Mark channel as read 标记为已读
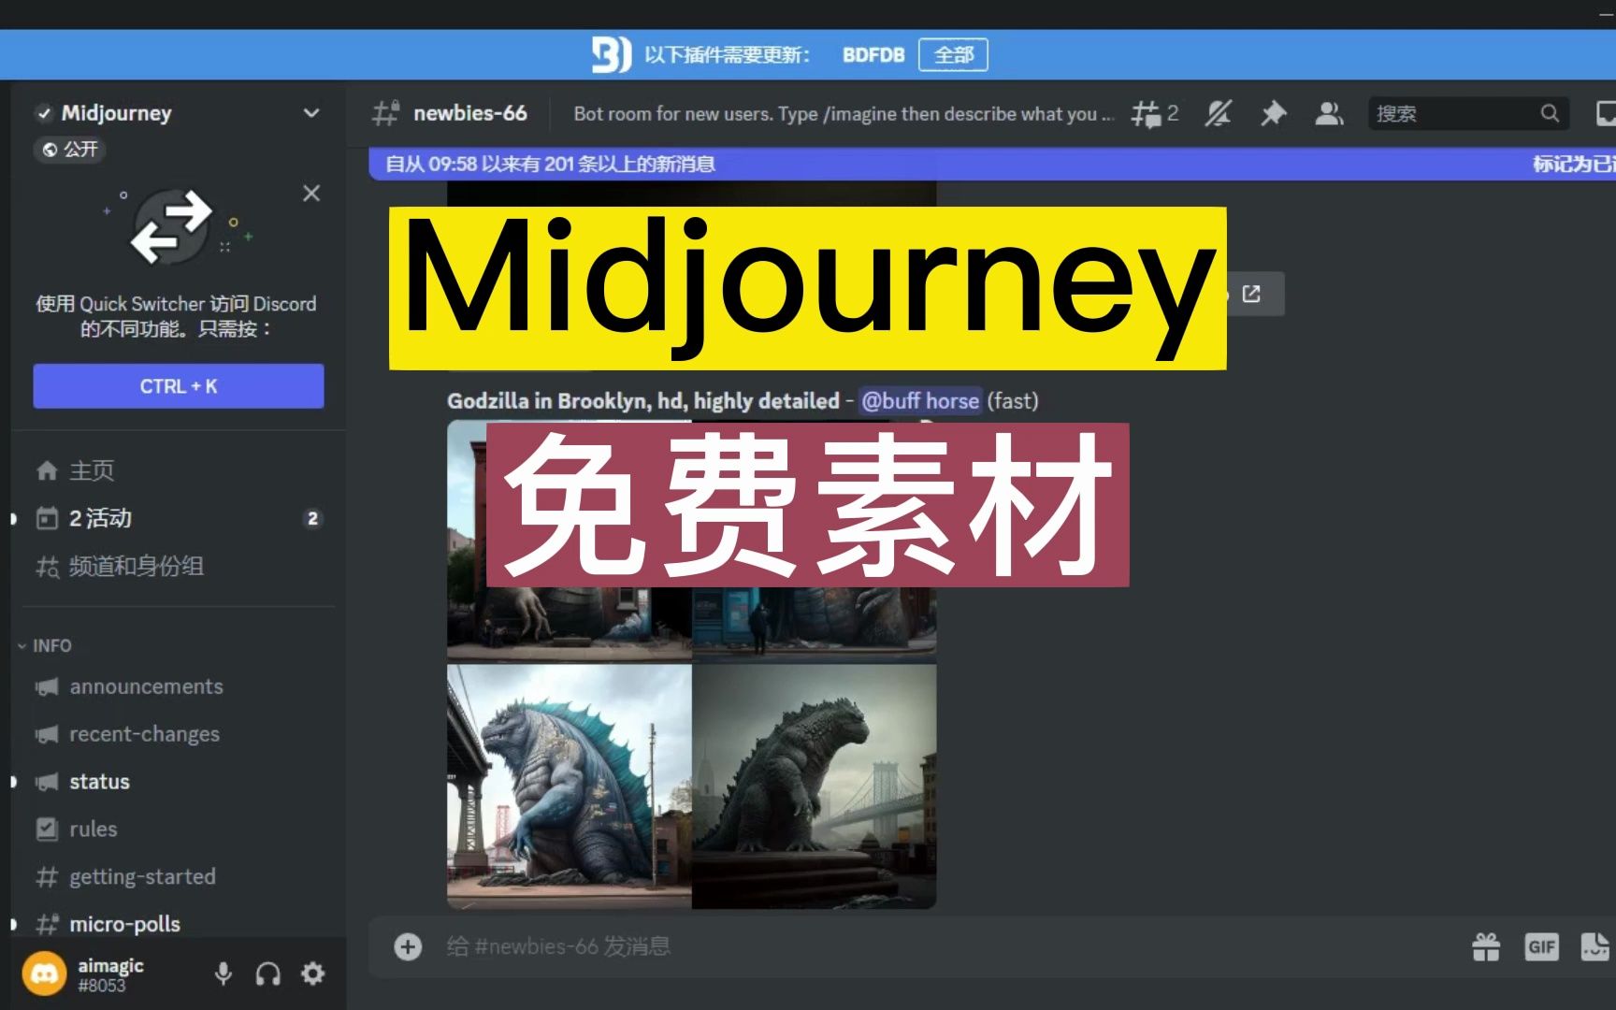This screenshot has height=1010, width=1616. point(1574,164)
